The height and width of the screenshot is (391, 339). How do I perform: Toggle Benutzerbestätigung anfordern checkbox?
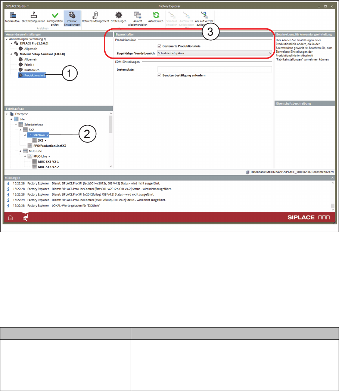159,75
